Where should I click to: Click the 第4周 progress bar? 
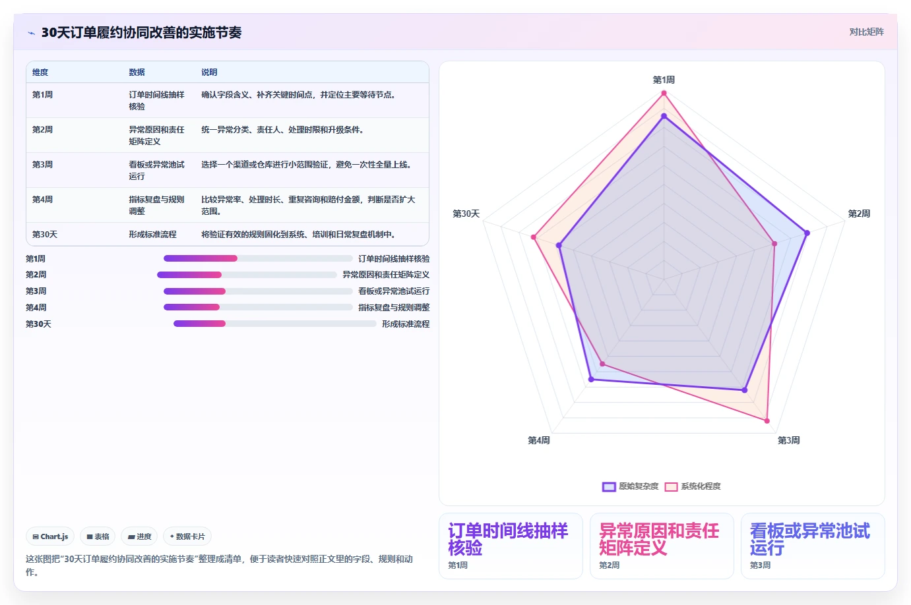point(258,307)
